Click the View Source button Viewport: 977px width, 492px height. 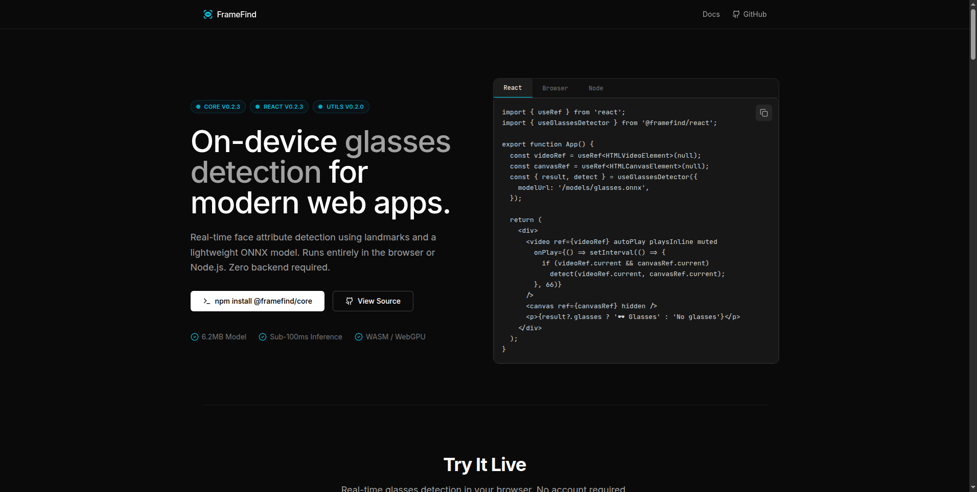[373, 301]
